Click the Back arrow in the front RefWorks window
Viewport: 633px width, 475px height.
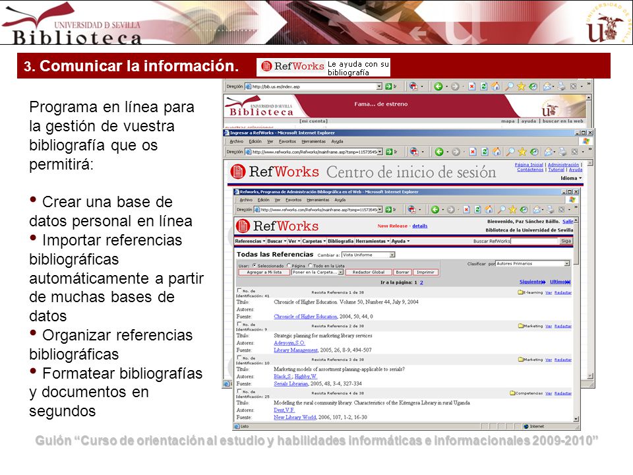coord(435,210)
